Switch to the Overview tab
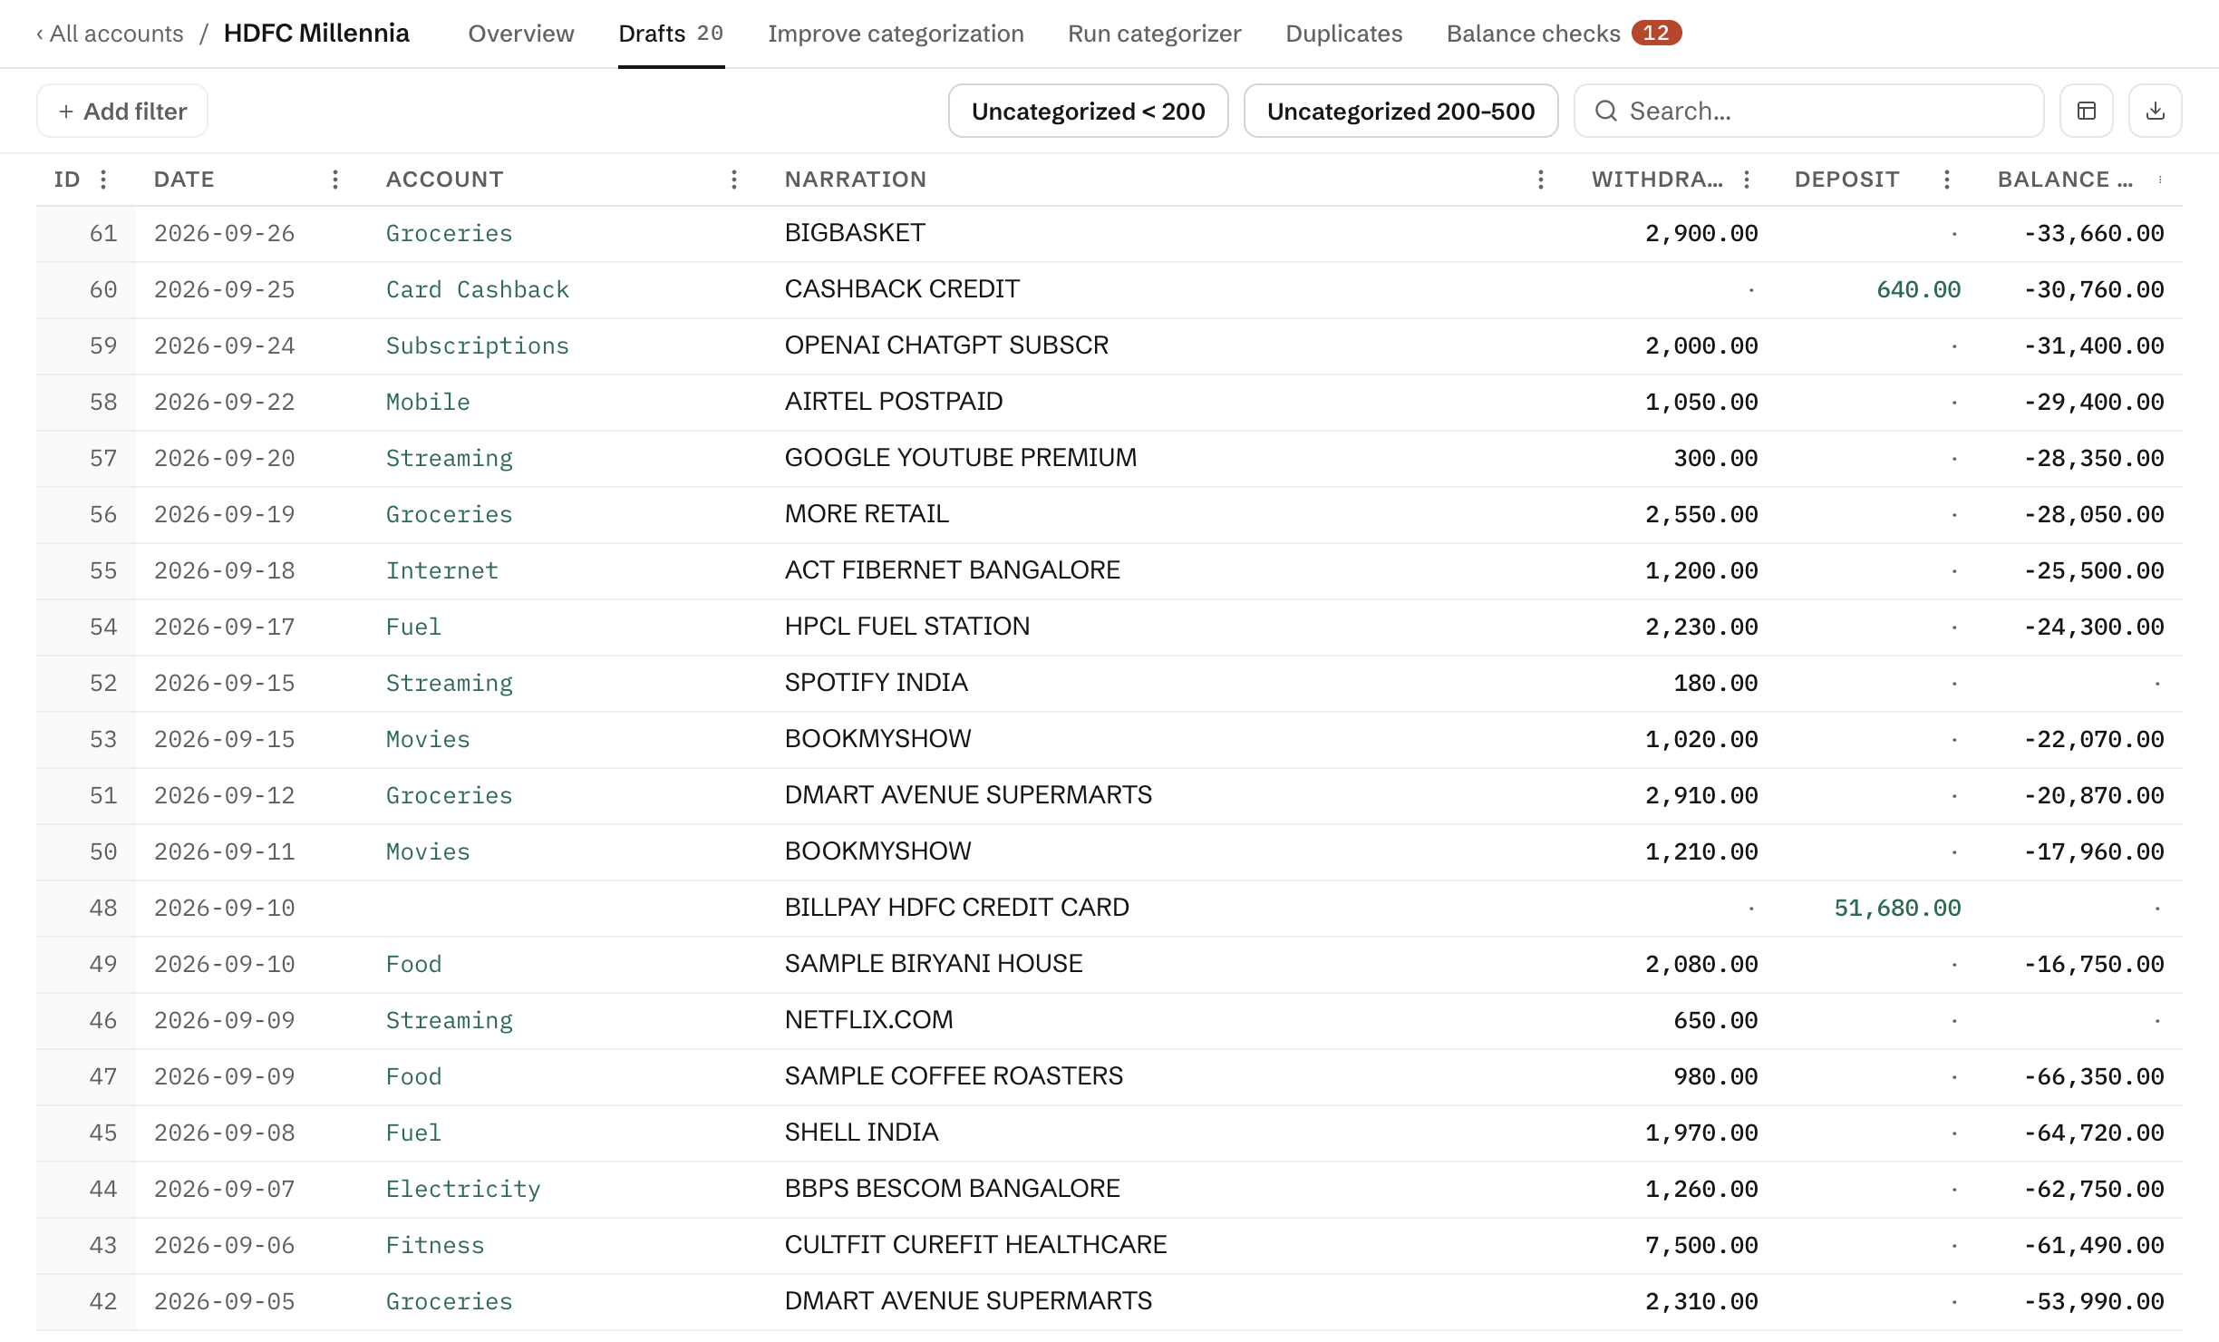Screen dimensions: 2219x1342 pyautogui.click(x=521, y=34)
